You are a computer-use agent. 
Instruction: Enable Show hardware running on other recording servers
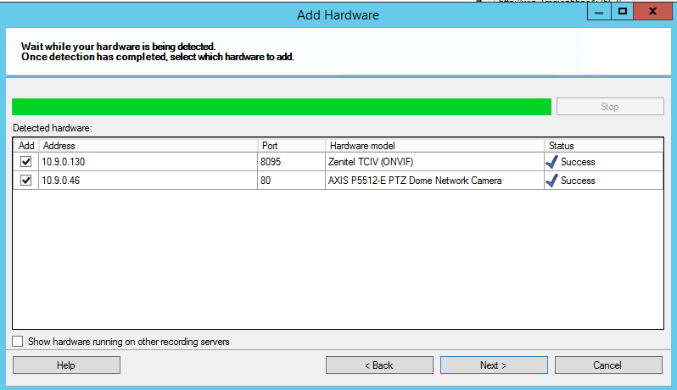point(18,342)
